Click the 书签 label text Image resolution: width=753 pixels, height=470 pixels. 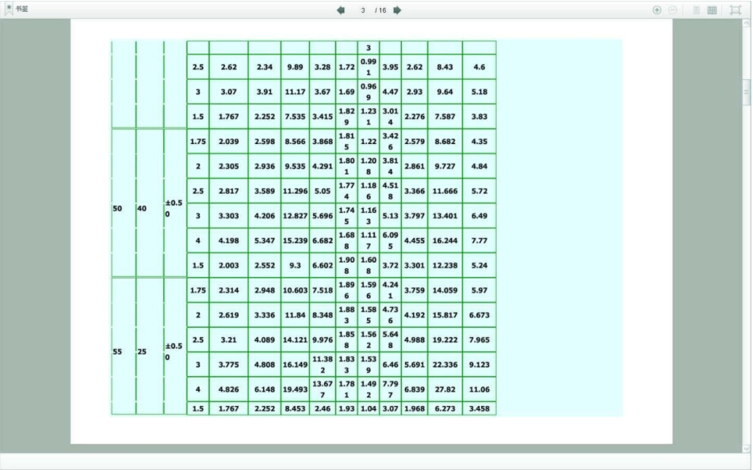click(22, 9)
